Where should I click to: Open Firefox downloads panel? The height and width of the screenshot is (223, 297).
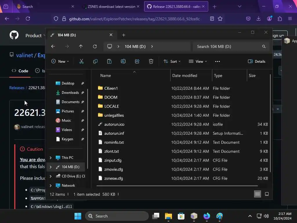click(258, 19)
